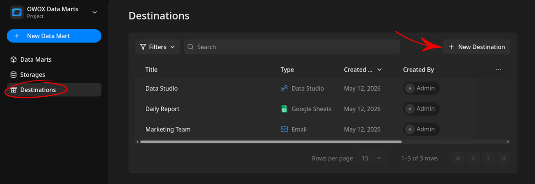Click the New Data Mart button
Screen dimensions: 535x184
(54, 36)
